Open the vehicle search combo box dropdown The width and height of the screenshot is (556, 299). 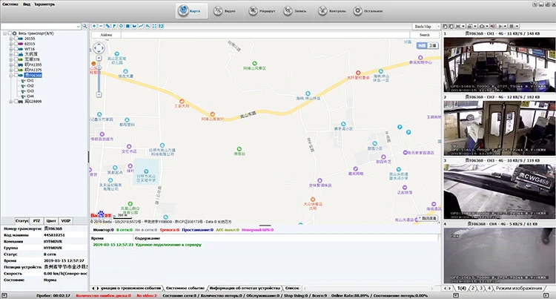78,26
